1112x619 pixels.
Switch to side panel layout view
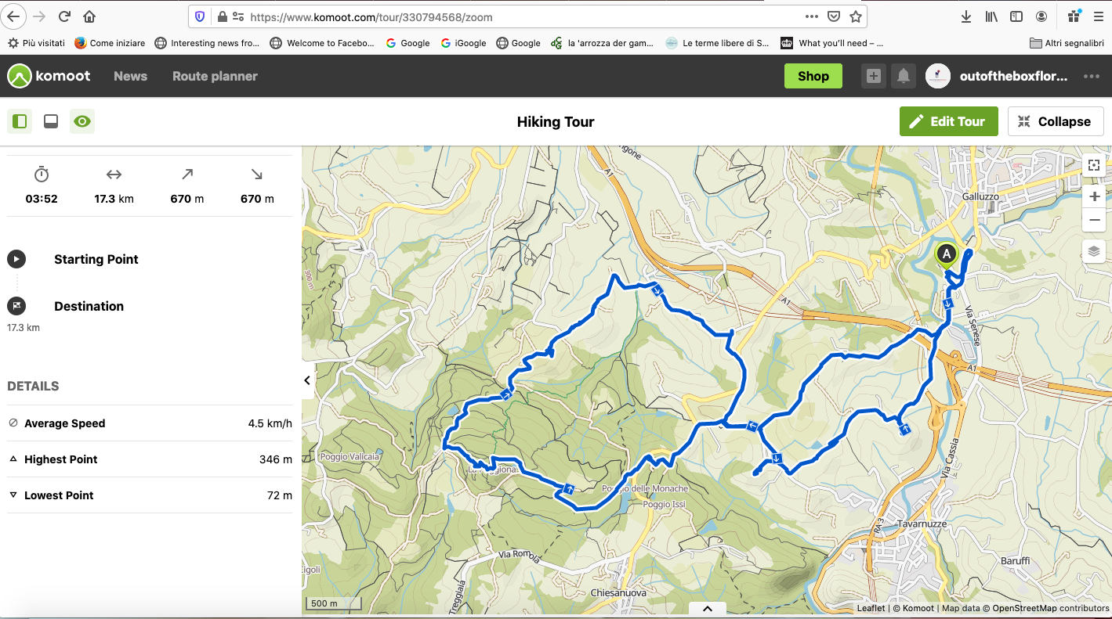[20, 121]
